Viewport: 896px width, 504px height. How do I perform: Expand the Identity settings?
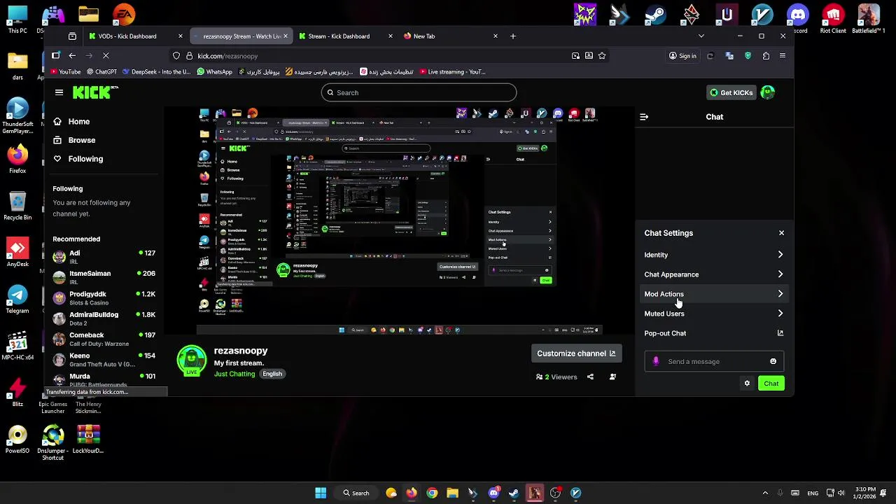pos(714,255)
